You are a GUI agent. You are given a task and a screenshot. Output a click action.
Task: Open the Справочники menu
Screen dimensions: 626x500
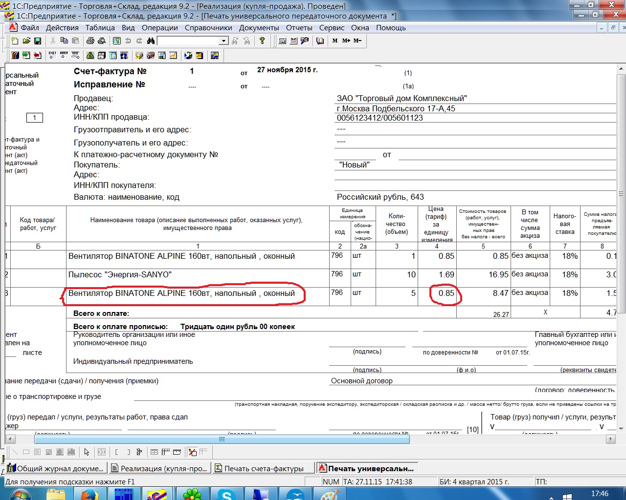click(x=208, y=28)
